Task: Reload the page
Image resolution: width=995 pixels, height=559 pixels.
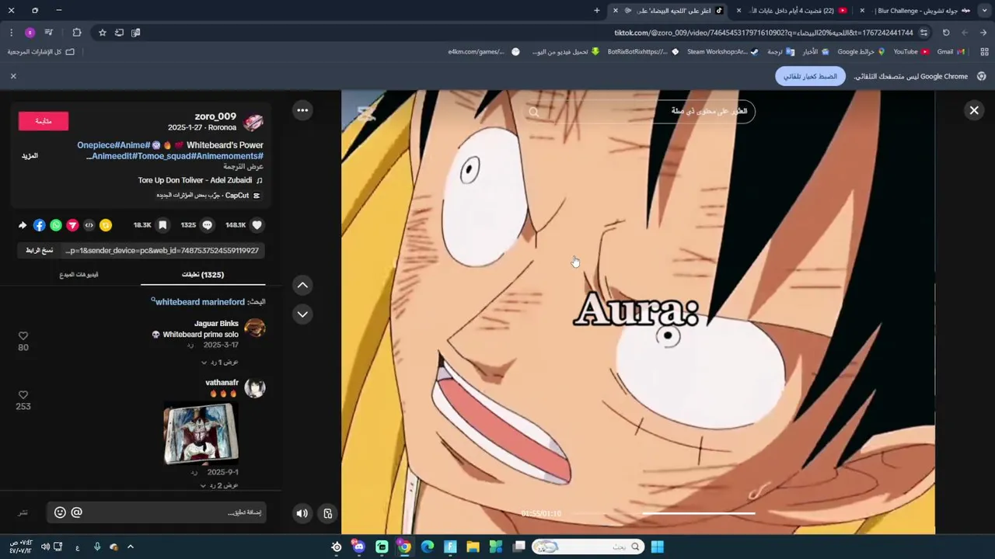Action: click(x=946, y=33)
